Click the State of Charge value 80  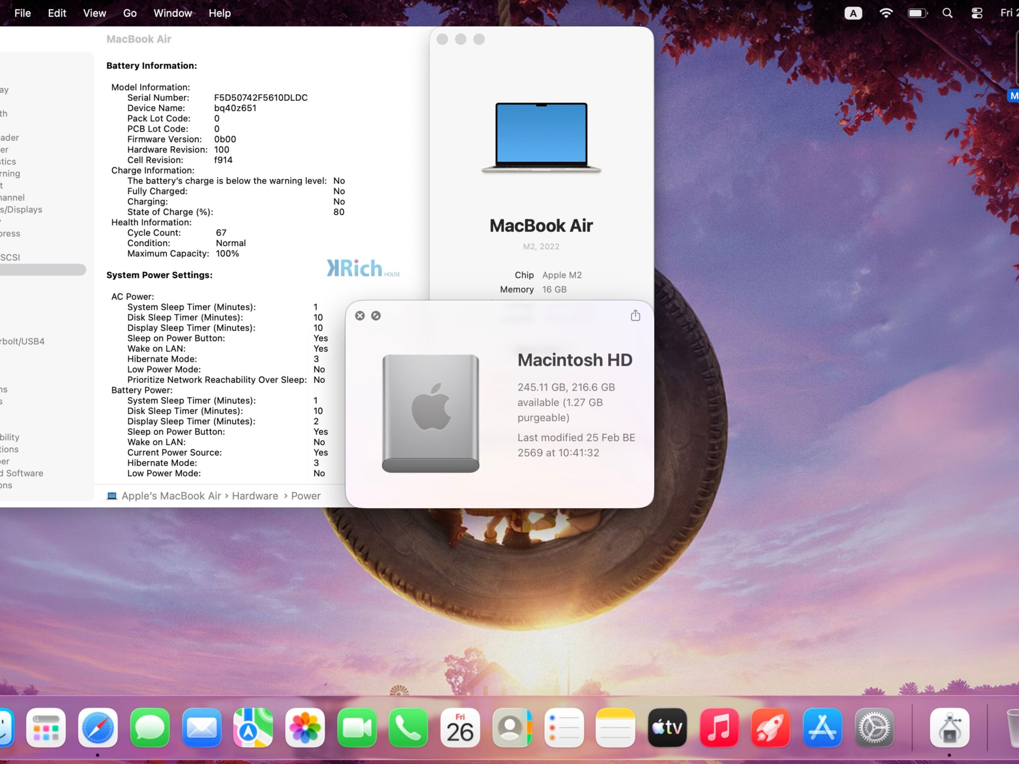coord(339,212)
